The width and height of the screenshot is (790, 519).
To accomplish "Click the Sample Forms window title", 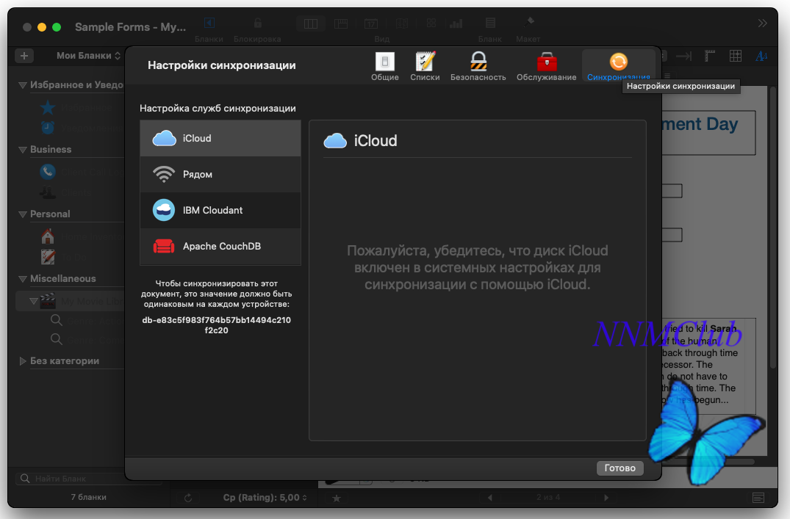I will [131, 26].
